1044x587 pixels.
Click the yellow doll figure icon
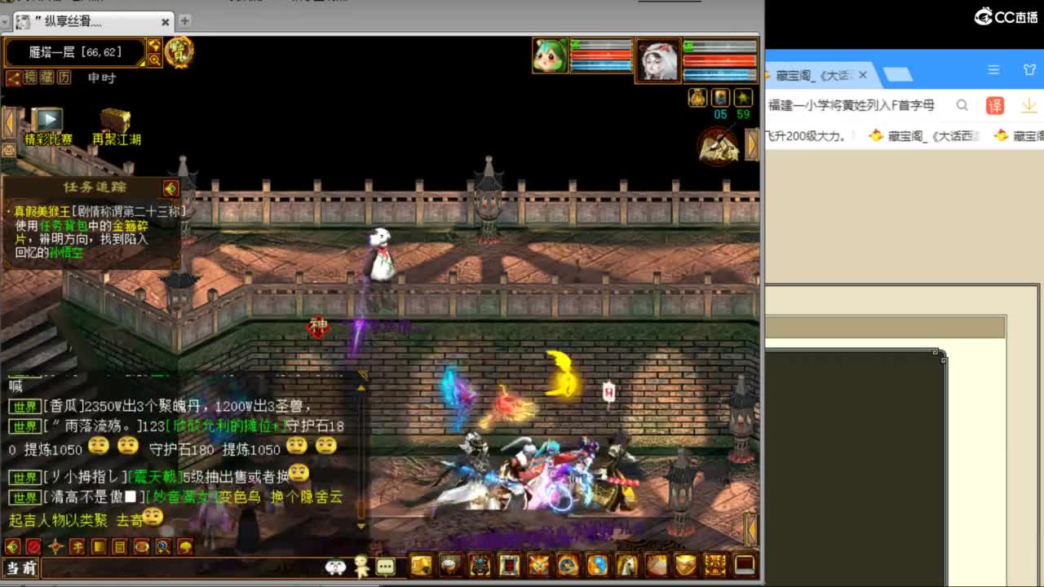point(361,567)
